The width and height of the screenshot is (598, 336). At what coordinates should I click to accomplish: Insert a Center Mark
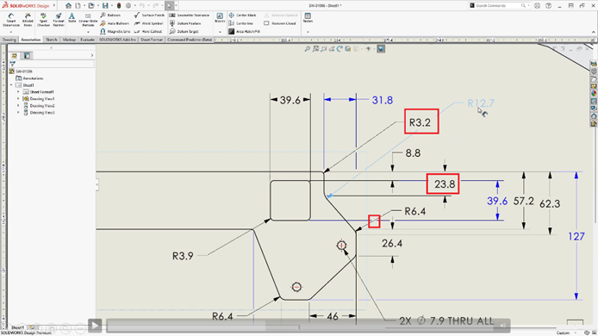(242, 15)
